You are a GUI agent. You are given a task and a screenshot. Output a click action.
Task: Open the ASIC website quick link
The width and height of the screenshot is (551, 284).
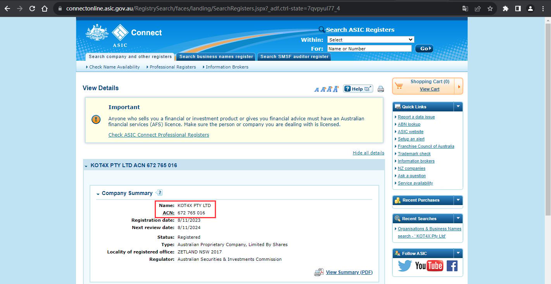click(411, 132)
